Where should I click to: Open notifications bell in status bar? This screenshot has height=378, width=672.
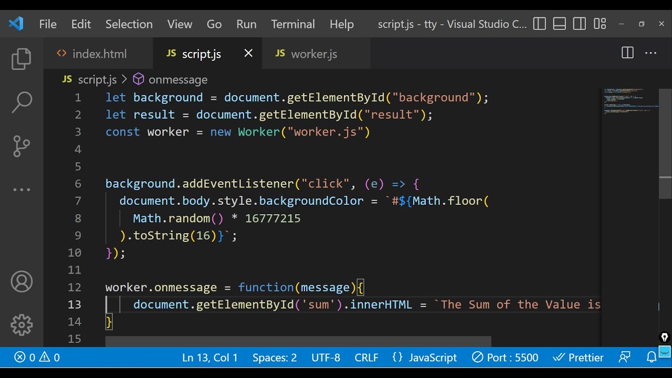[652, 358]
